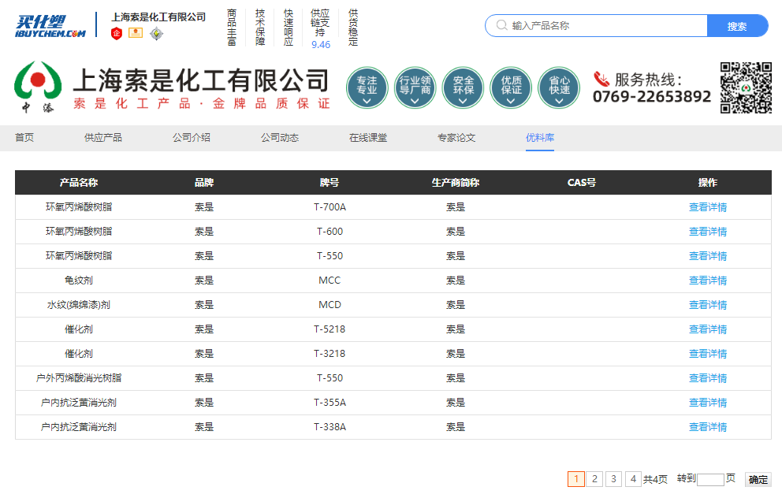View details for 户外丙烯酸消光树脂 row
The width and height of the screenshot is (782, 498).
[708, 378]
